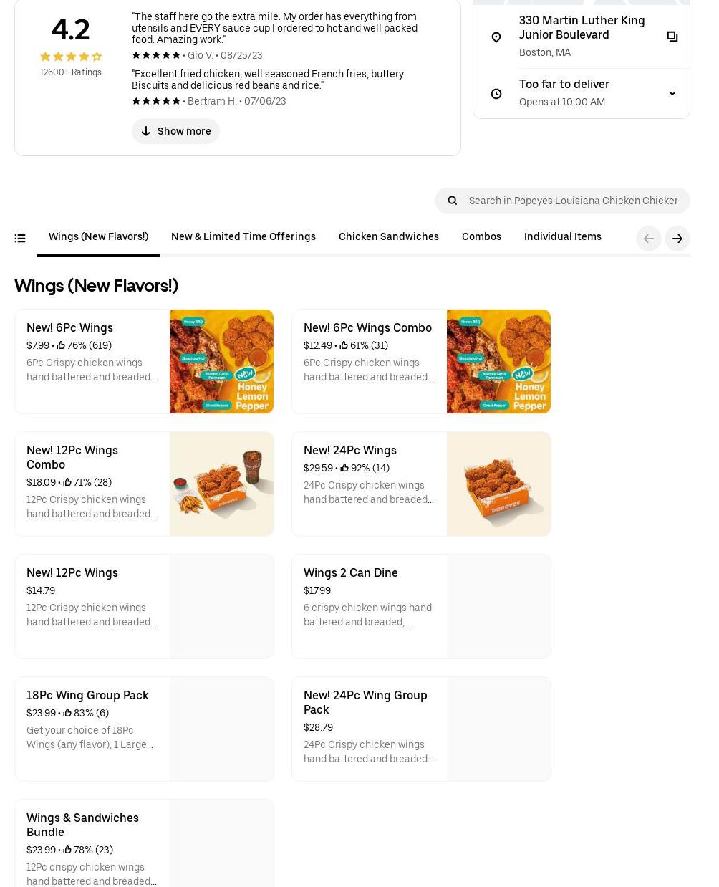719x887 pixels.
Task: Open the Combos tab
Action: 481,236
